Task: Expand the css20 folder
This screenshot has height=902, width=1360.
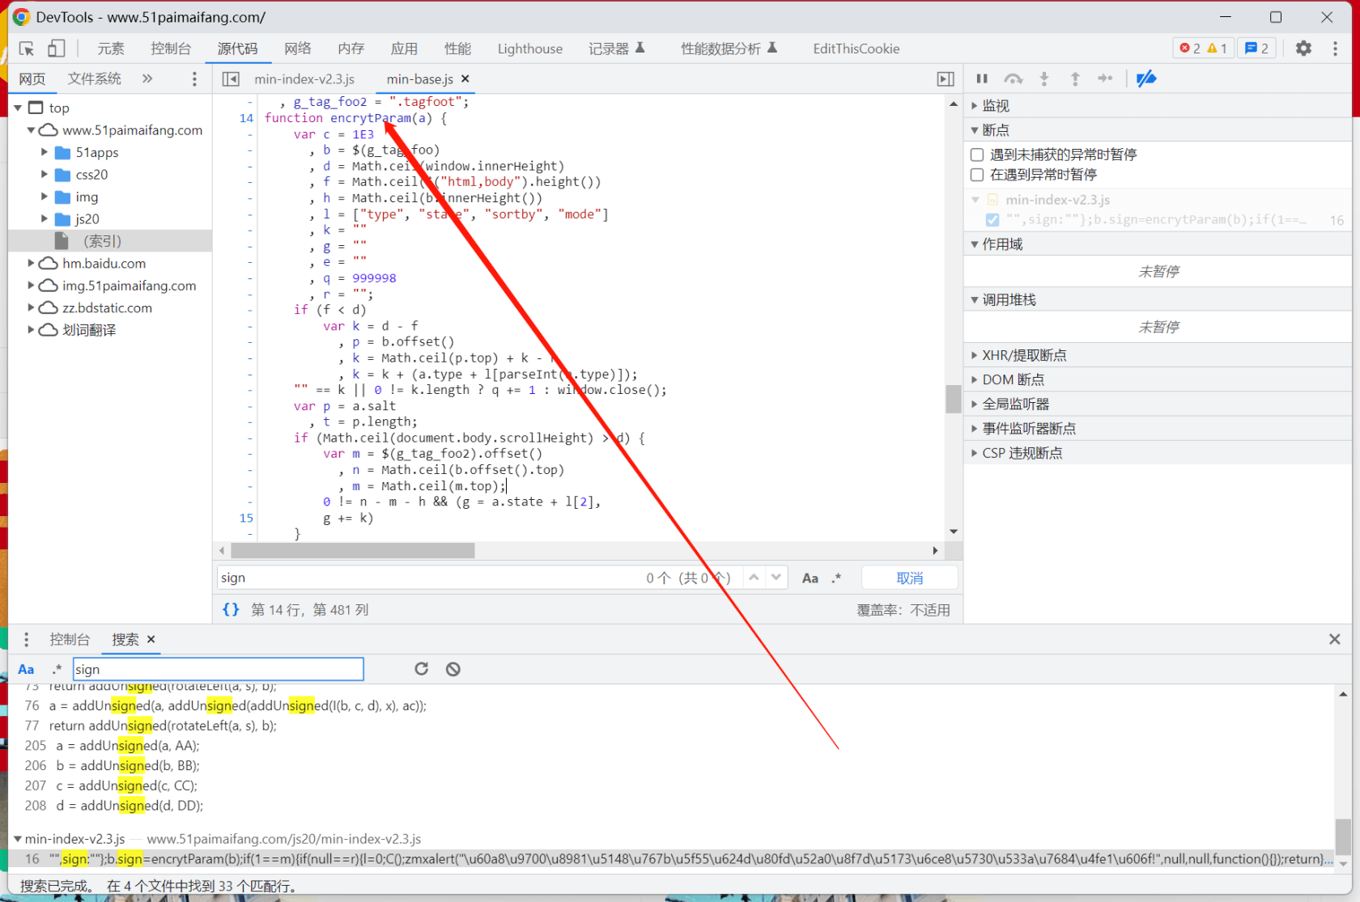Action: [x=45, y=174]
